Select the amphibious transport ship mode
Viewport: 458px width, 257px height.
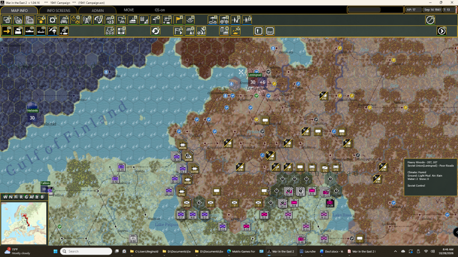(41, 31)
